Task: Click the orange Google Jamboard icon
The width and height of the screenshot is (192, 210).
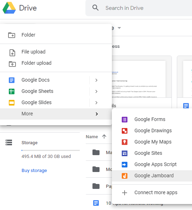Action: coord(125,176)
